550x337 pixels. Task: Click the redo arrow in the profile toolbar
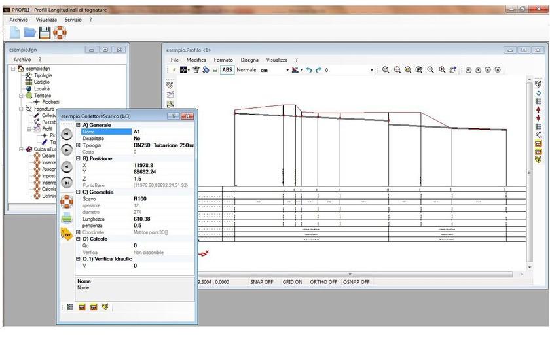tap(318, 70)
